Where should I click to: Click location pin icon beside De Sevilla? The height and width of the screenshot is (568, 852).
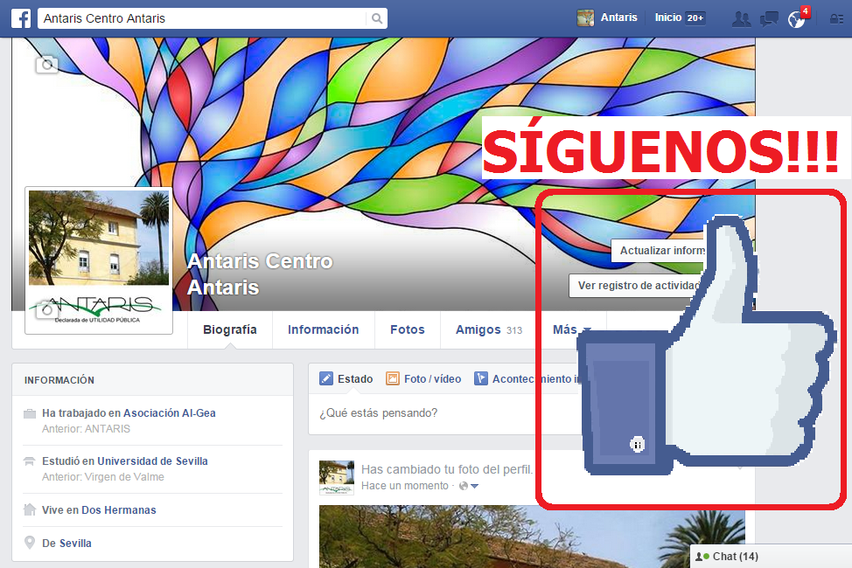coord(30,543)
